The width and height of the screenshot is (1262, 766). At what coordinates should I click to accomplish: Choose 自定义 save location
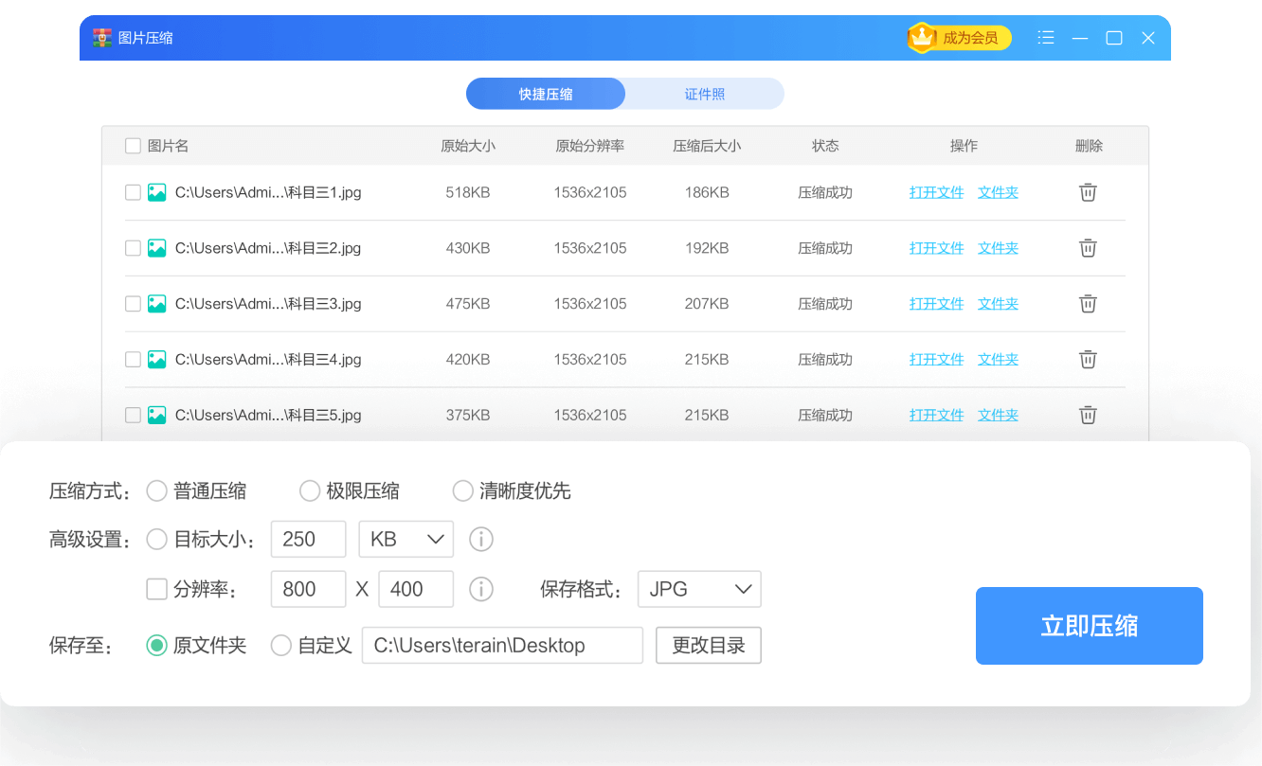(x=281, y=646)
